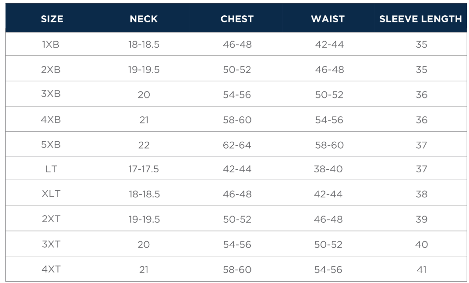This screenshot has width=469, height=283.
Task: Select the 2XB size cell
Action: point(51,70)
